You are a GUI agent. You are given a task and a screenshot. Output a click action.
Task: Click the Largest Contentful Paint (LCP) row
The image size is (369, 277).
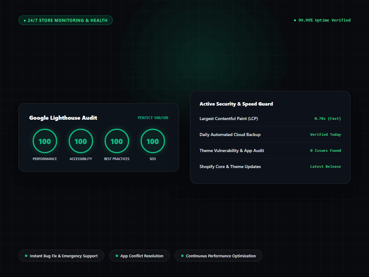pyautogui.click(x=270, y=118)
